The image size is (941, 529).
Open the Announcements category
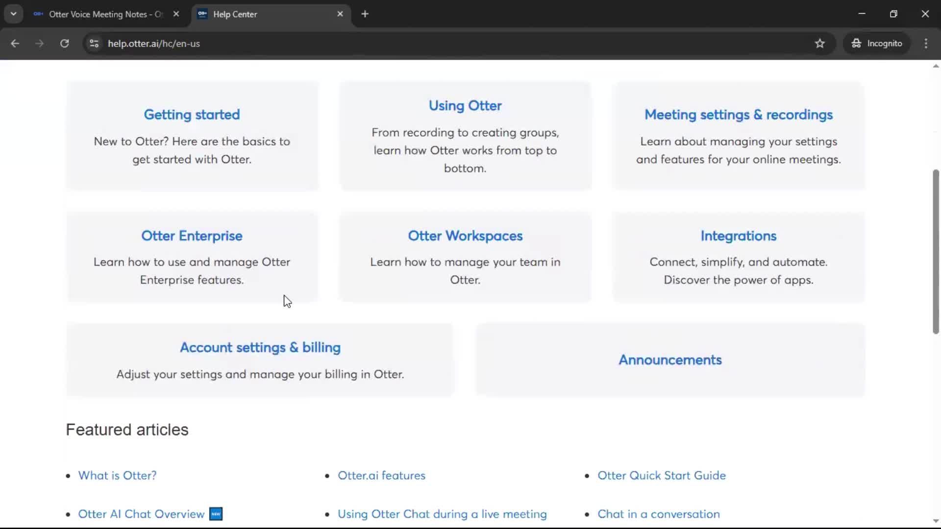pos(670,360)
